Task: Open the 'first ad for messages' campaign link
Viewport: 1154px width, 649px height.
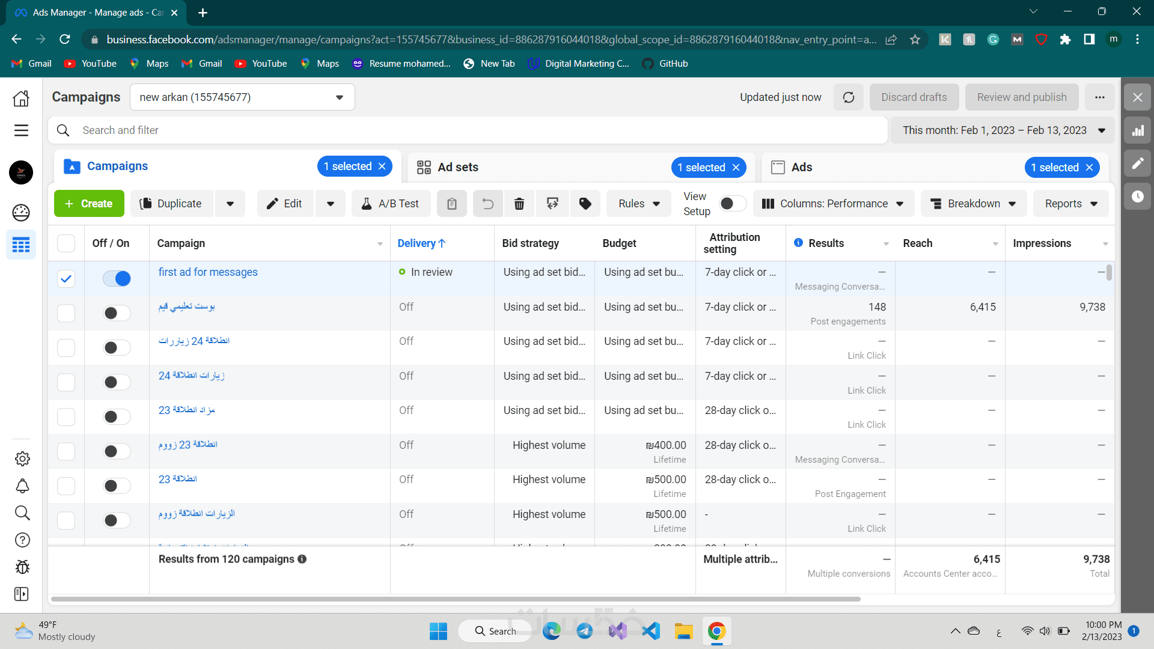Action: click(208, 272)
